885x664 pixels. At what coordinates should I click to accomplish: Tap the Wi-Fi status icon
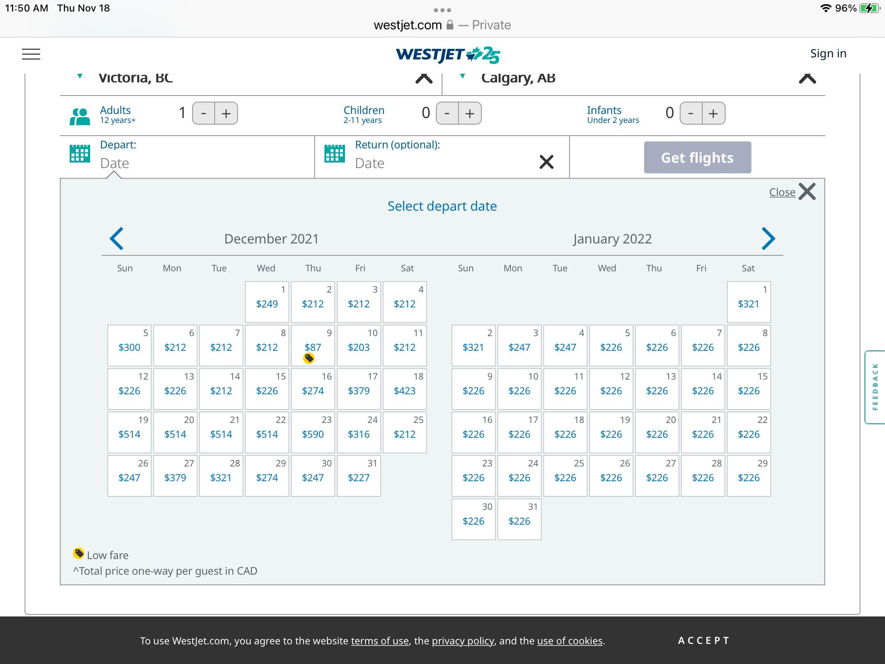[826, 8]
